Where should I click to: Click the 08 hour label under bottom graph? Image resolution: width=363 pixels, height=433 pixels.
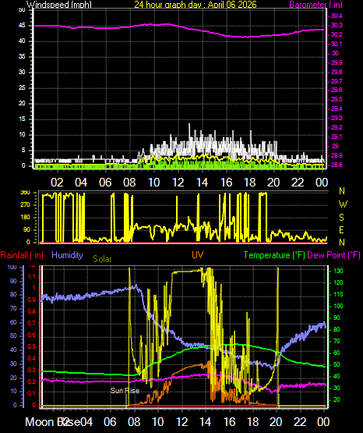pyautogui.click(x=134, y=422)
